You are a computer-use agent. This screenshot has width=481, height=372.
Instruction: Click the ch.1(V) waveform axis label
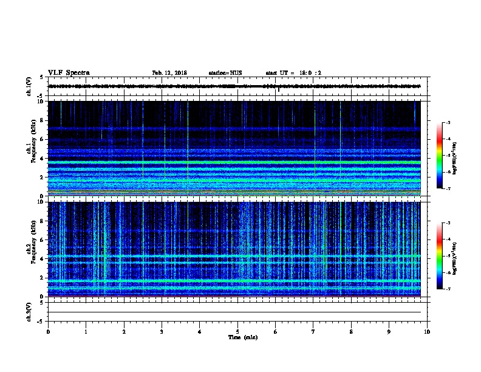click(29, 86)
